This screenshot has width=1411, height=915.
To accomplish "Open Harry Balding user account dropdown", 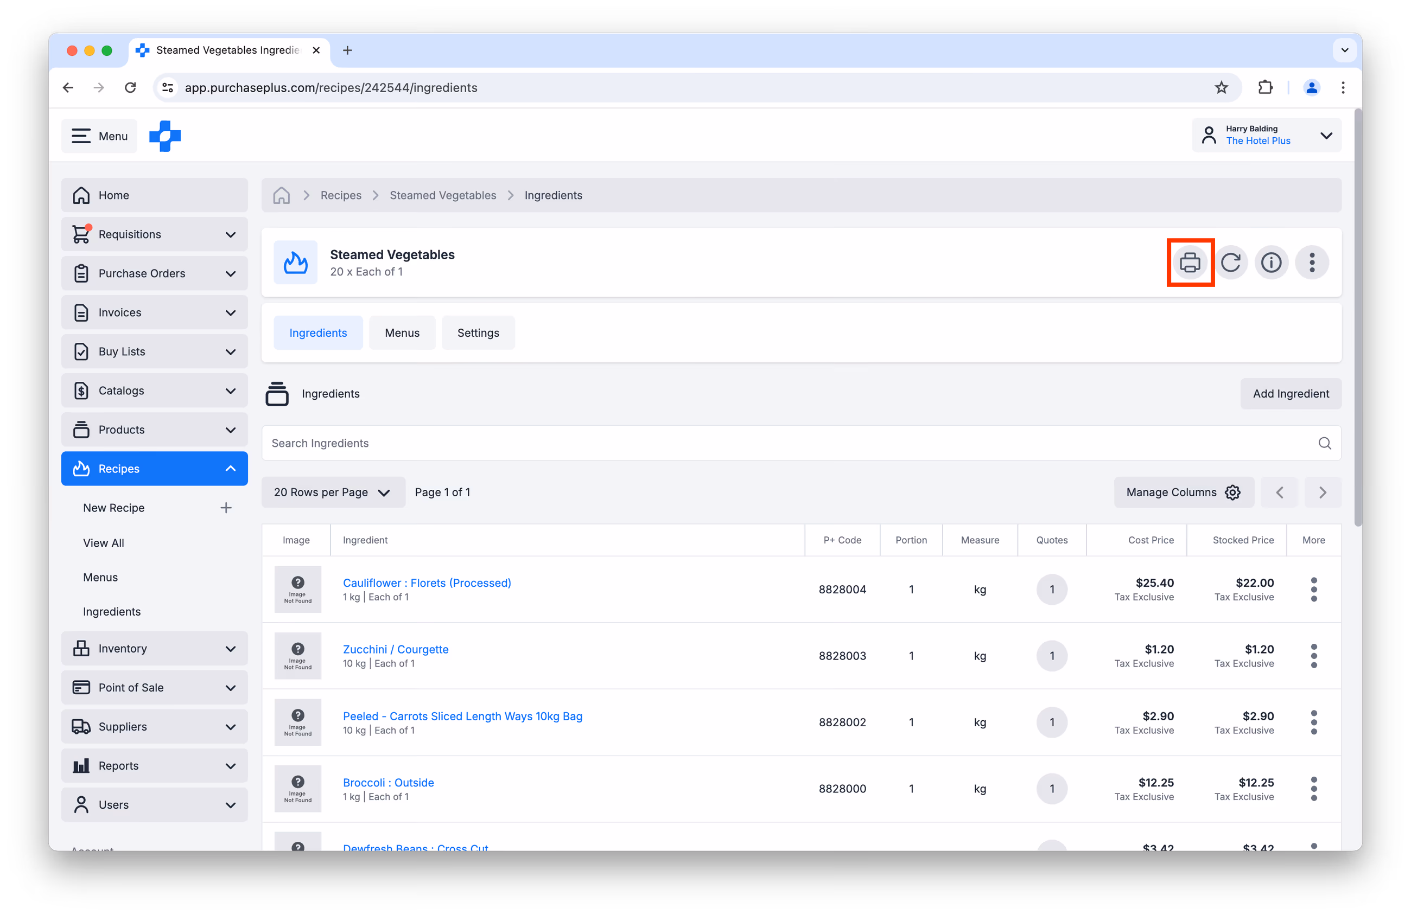I will click(1266, 135).
